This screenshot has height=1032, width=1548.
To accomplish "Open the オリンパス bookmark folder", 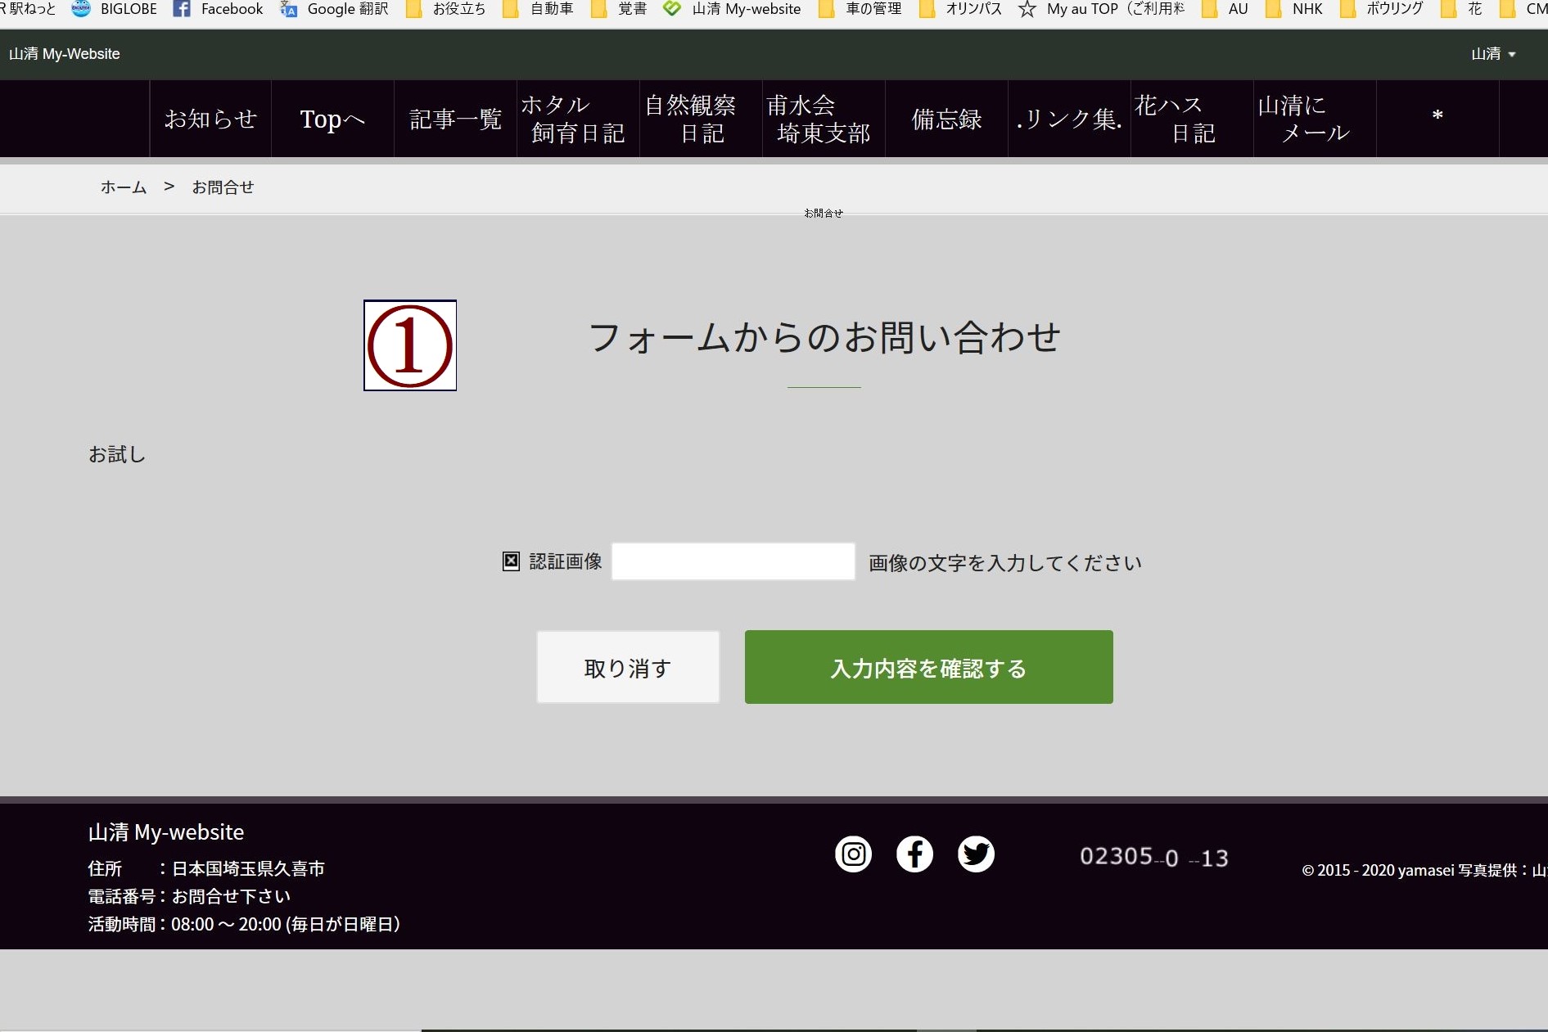I will click(961, 9).
